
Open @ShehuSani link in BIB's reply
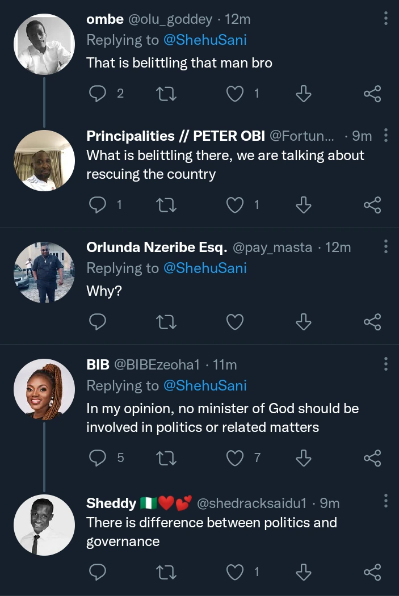click(x=205, y=385)
